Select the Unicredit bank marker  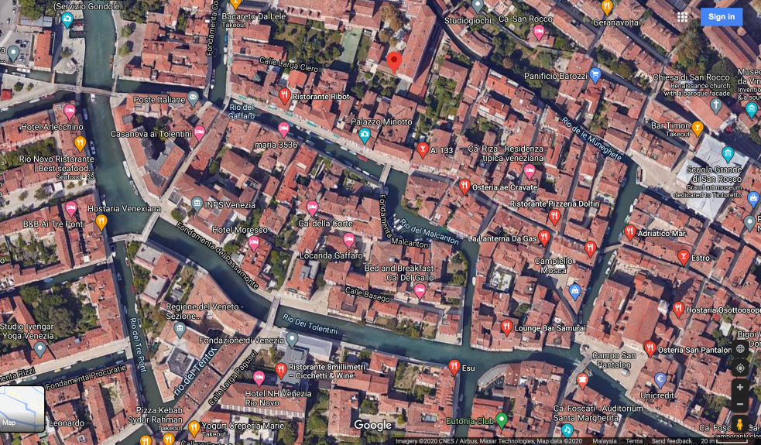click(660, 379)
